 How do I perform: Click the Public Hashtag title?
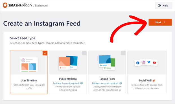[68, 79]
